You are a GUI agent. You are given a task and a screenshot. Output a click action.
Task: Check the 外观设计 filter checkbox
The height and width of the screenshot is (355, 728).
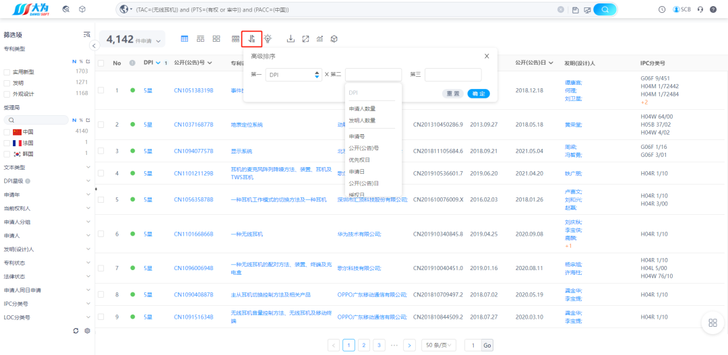click(7, 94)
